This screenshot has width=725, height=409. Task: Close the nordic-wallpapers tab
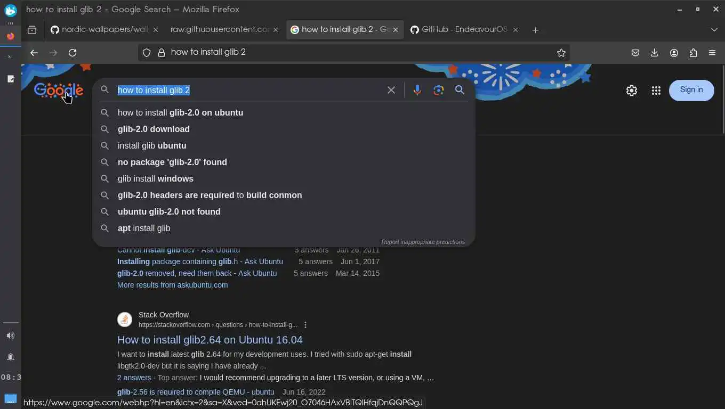pos(156,30)
